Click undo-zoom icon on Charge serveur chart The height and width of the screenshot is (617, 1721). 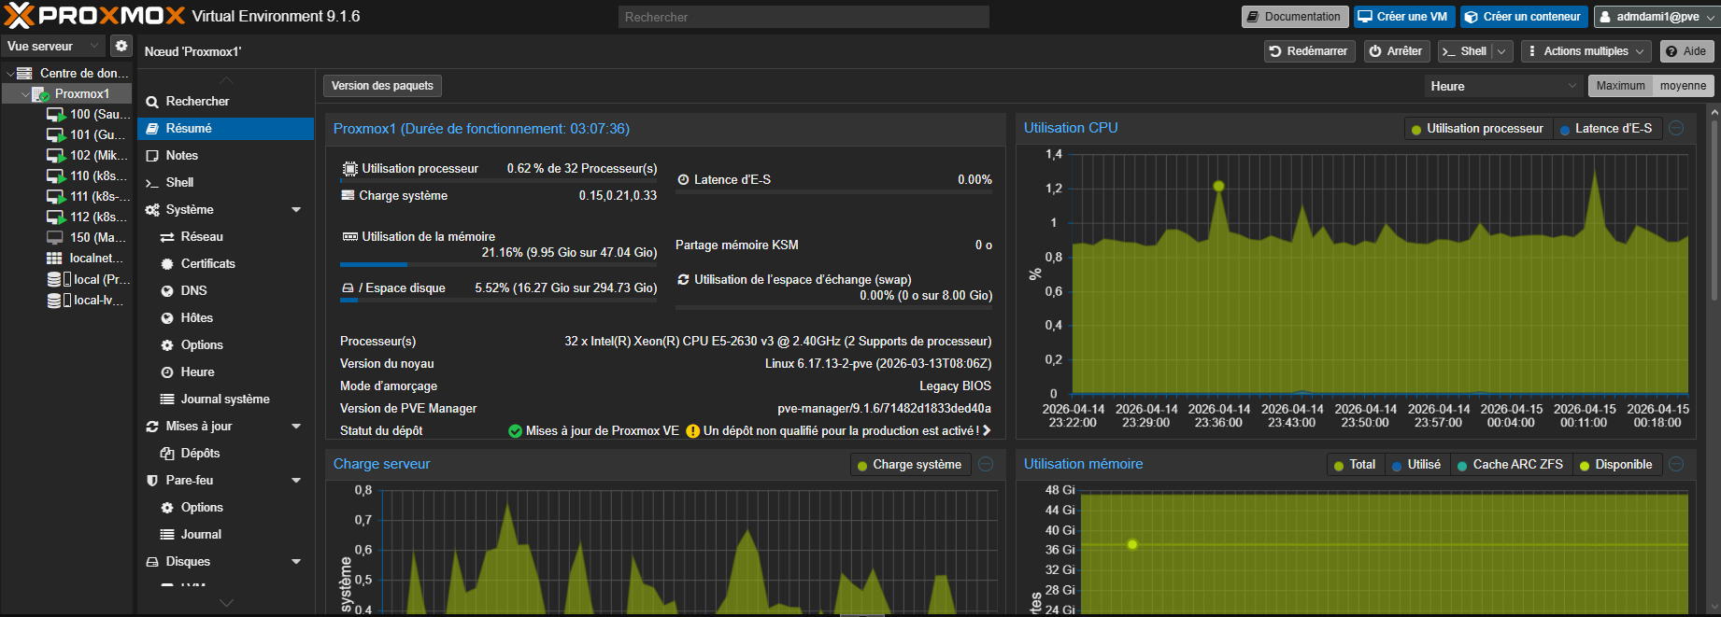(986, 464)
